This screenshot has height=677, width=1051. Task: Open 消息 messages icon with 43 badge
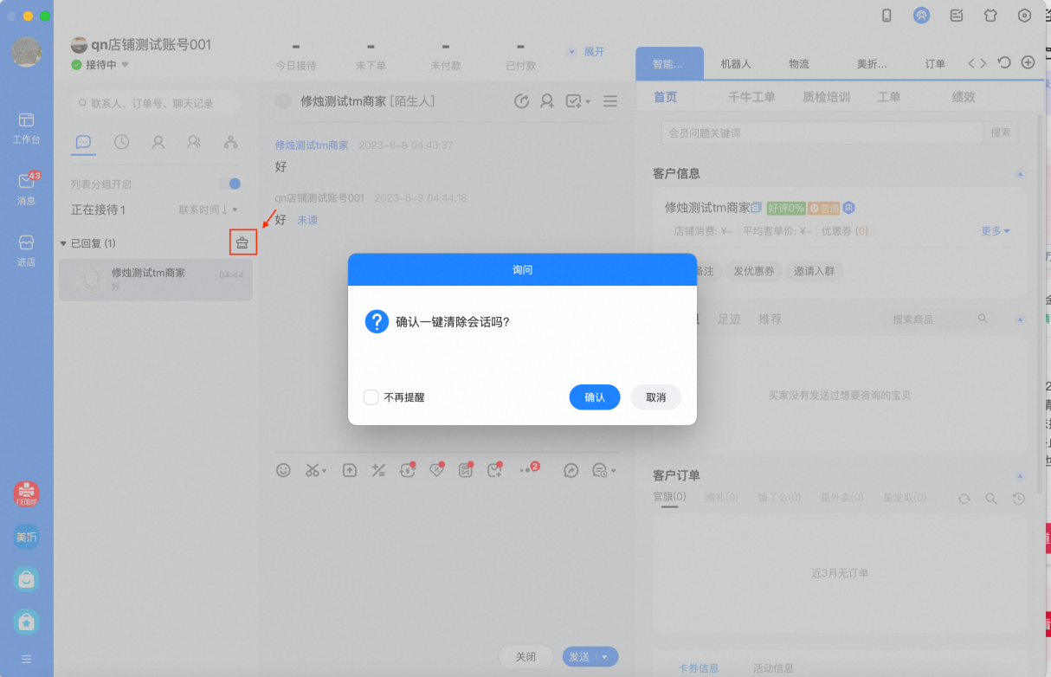(x=26, y=187)
